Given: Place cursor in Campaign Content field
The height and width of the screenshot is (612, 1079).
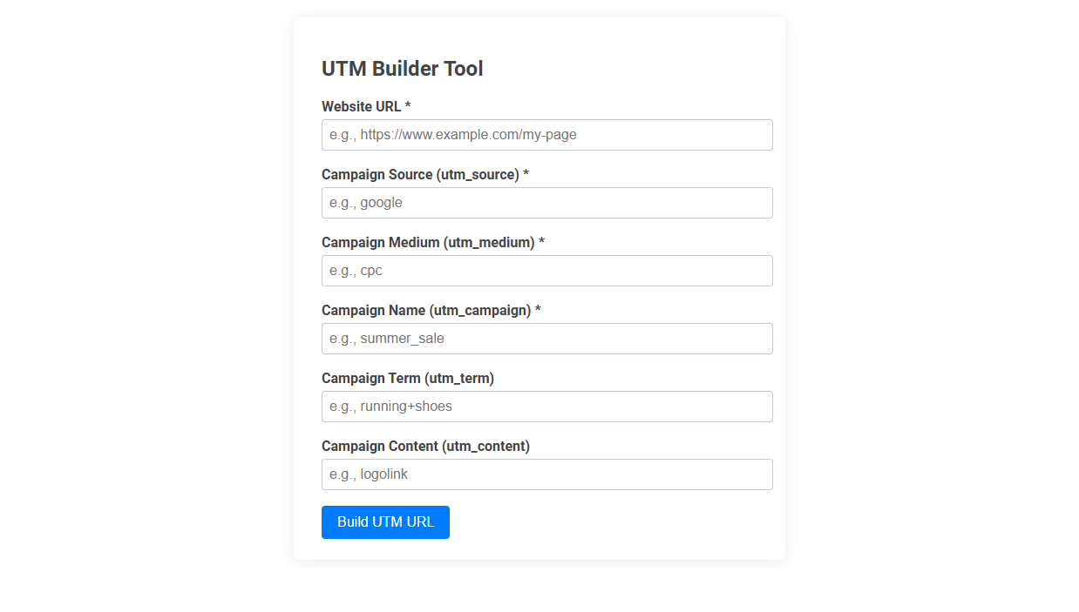Looking at the screenshot, I should pos(546,474).
